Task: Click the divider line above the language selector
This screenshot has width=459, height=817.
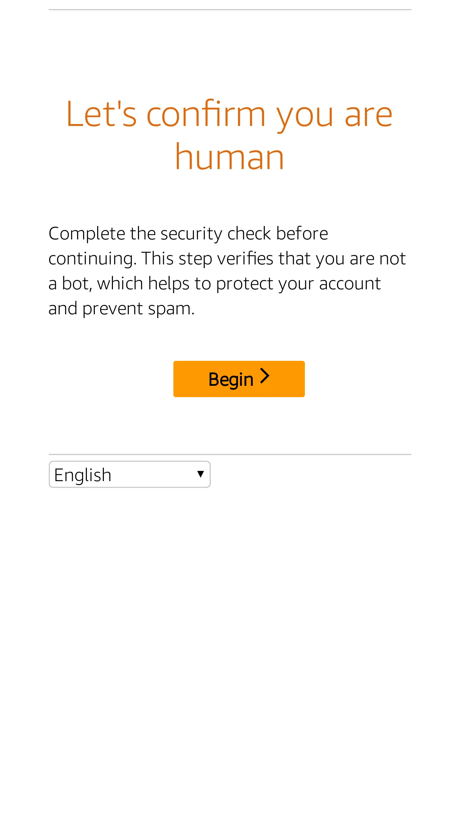Action: click(230, 454)
